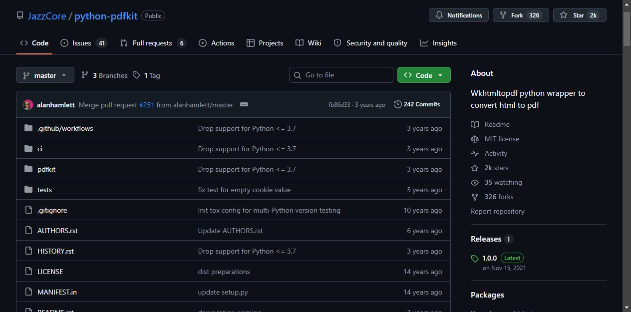Open 'fix test for empty cookie value' commit
The width and height of the screenshot is (631, 312).
coord(244,190)
